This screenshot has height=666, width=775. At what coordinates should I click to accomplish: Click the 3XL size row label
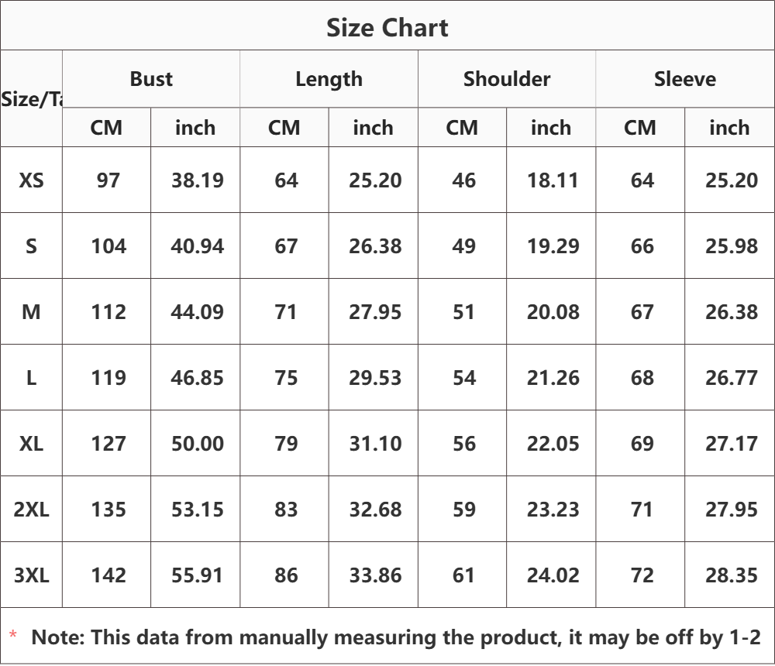(31, 575)
